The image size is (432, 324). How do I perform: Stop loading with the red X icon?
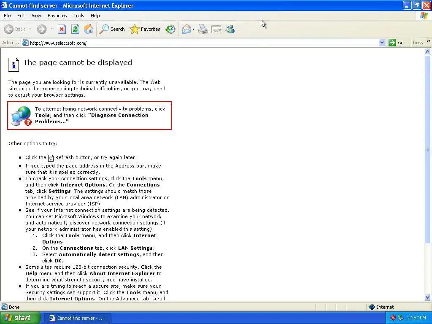62,29
